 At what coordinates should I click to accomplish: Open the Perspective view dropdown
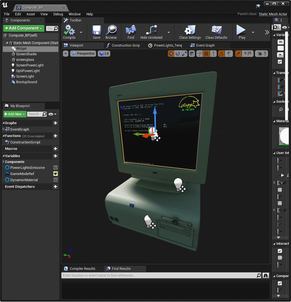point(83,53)
